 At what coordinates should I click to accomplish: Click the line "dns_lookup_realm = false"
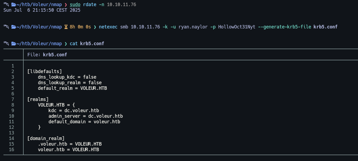pos(70,83)
